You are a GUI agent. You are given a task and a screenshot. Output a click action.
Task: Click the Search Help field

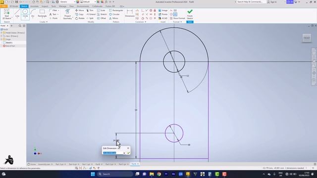(x=250, y=2)
